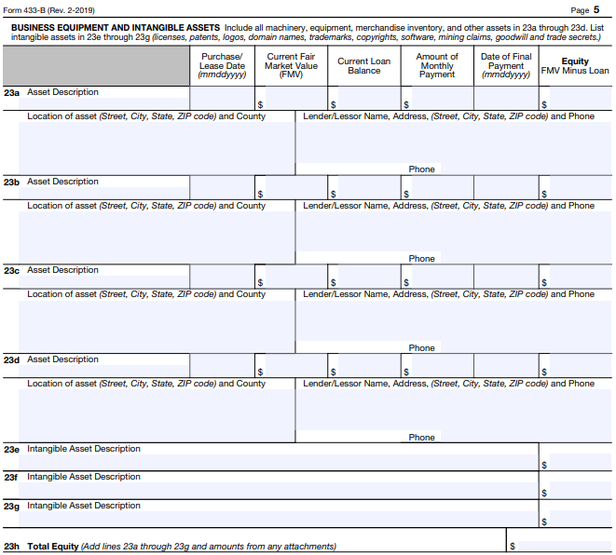The width and height of the screenshot is (616, 555).
Task: Click the 23d Current Loan Balance field
Action: [x=368, y=366]
